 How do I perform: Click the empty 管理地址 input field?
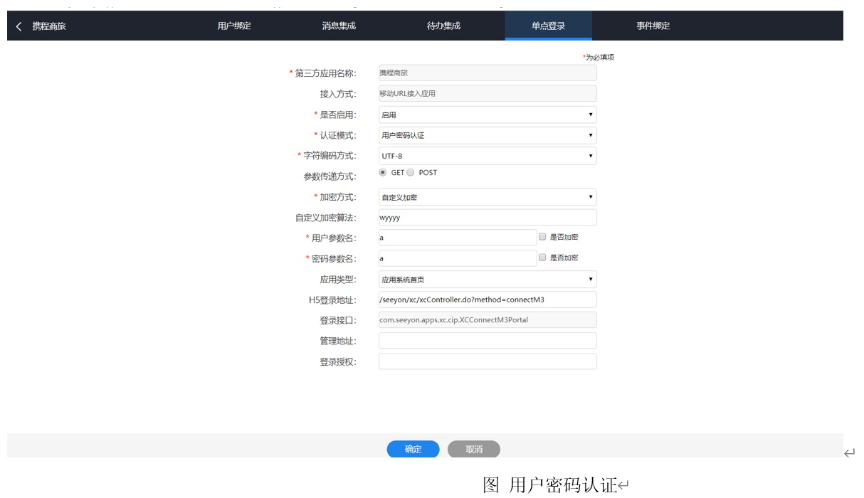coord(487,341)
